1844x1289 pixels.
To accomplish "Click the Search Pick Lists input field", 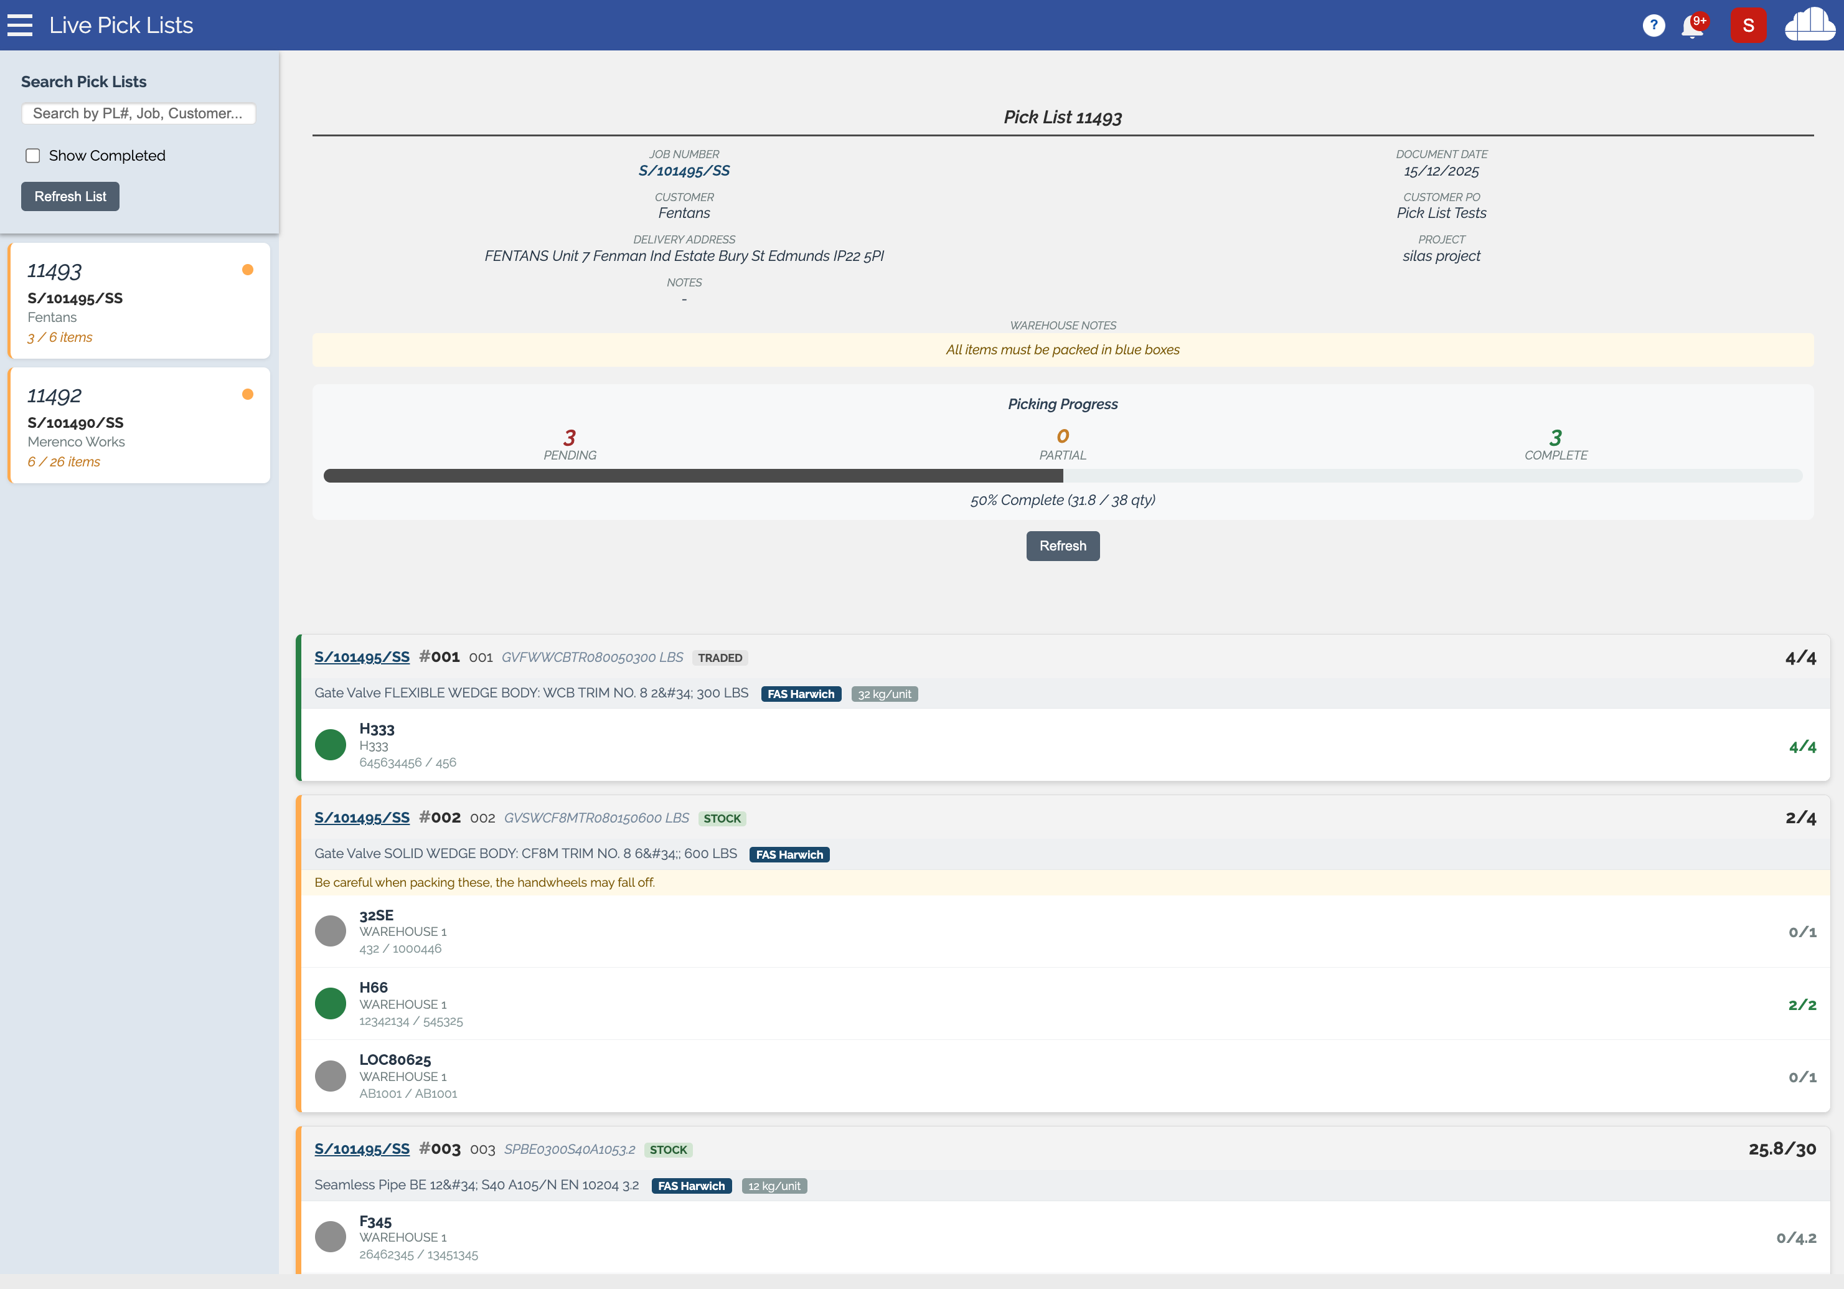I will 138,114.
